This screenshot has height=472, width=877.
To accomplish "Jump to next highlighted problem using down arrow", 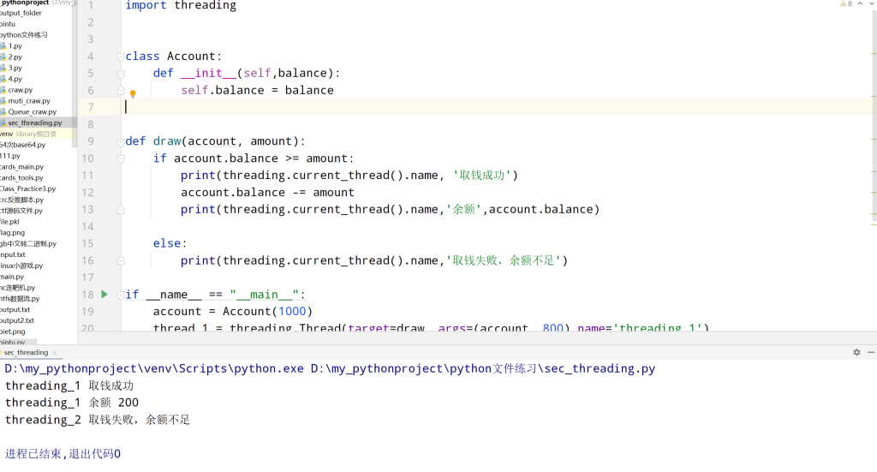I will (x=871, y=5).
